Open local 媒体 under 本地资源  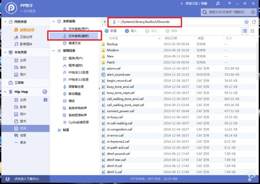tap(20, 68)
